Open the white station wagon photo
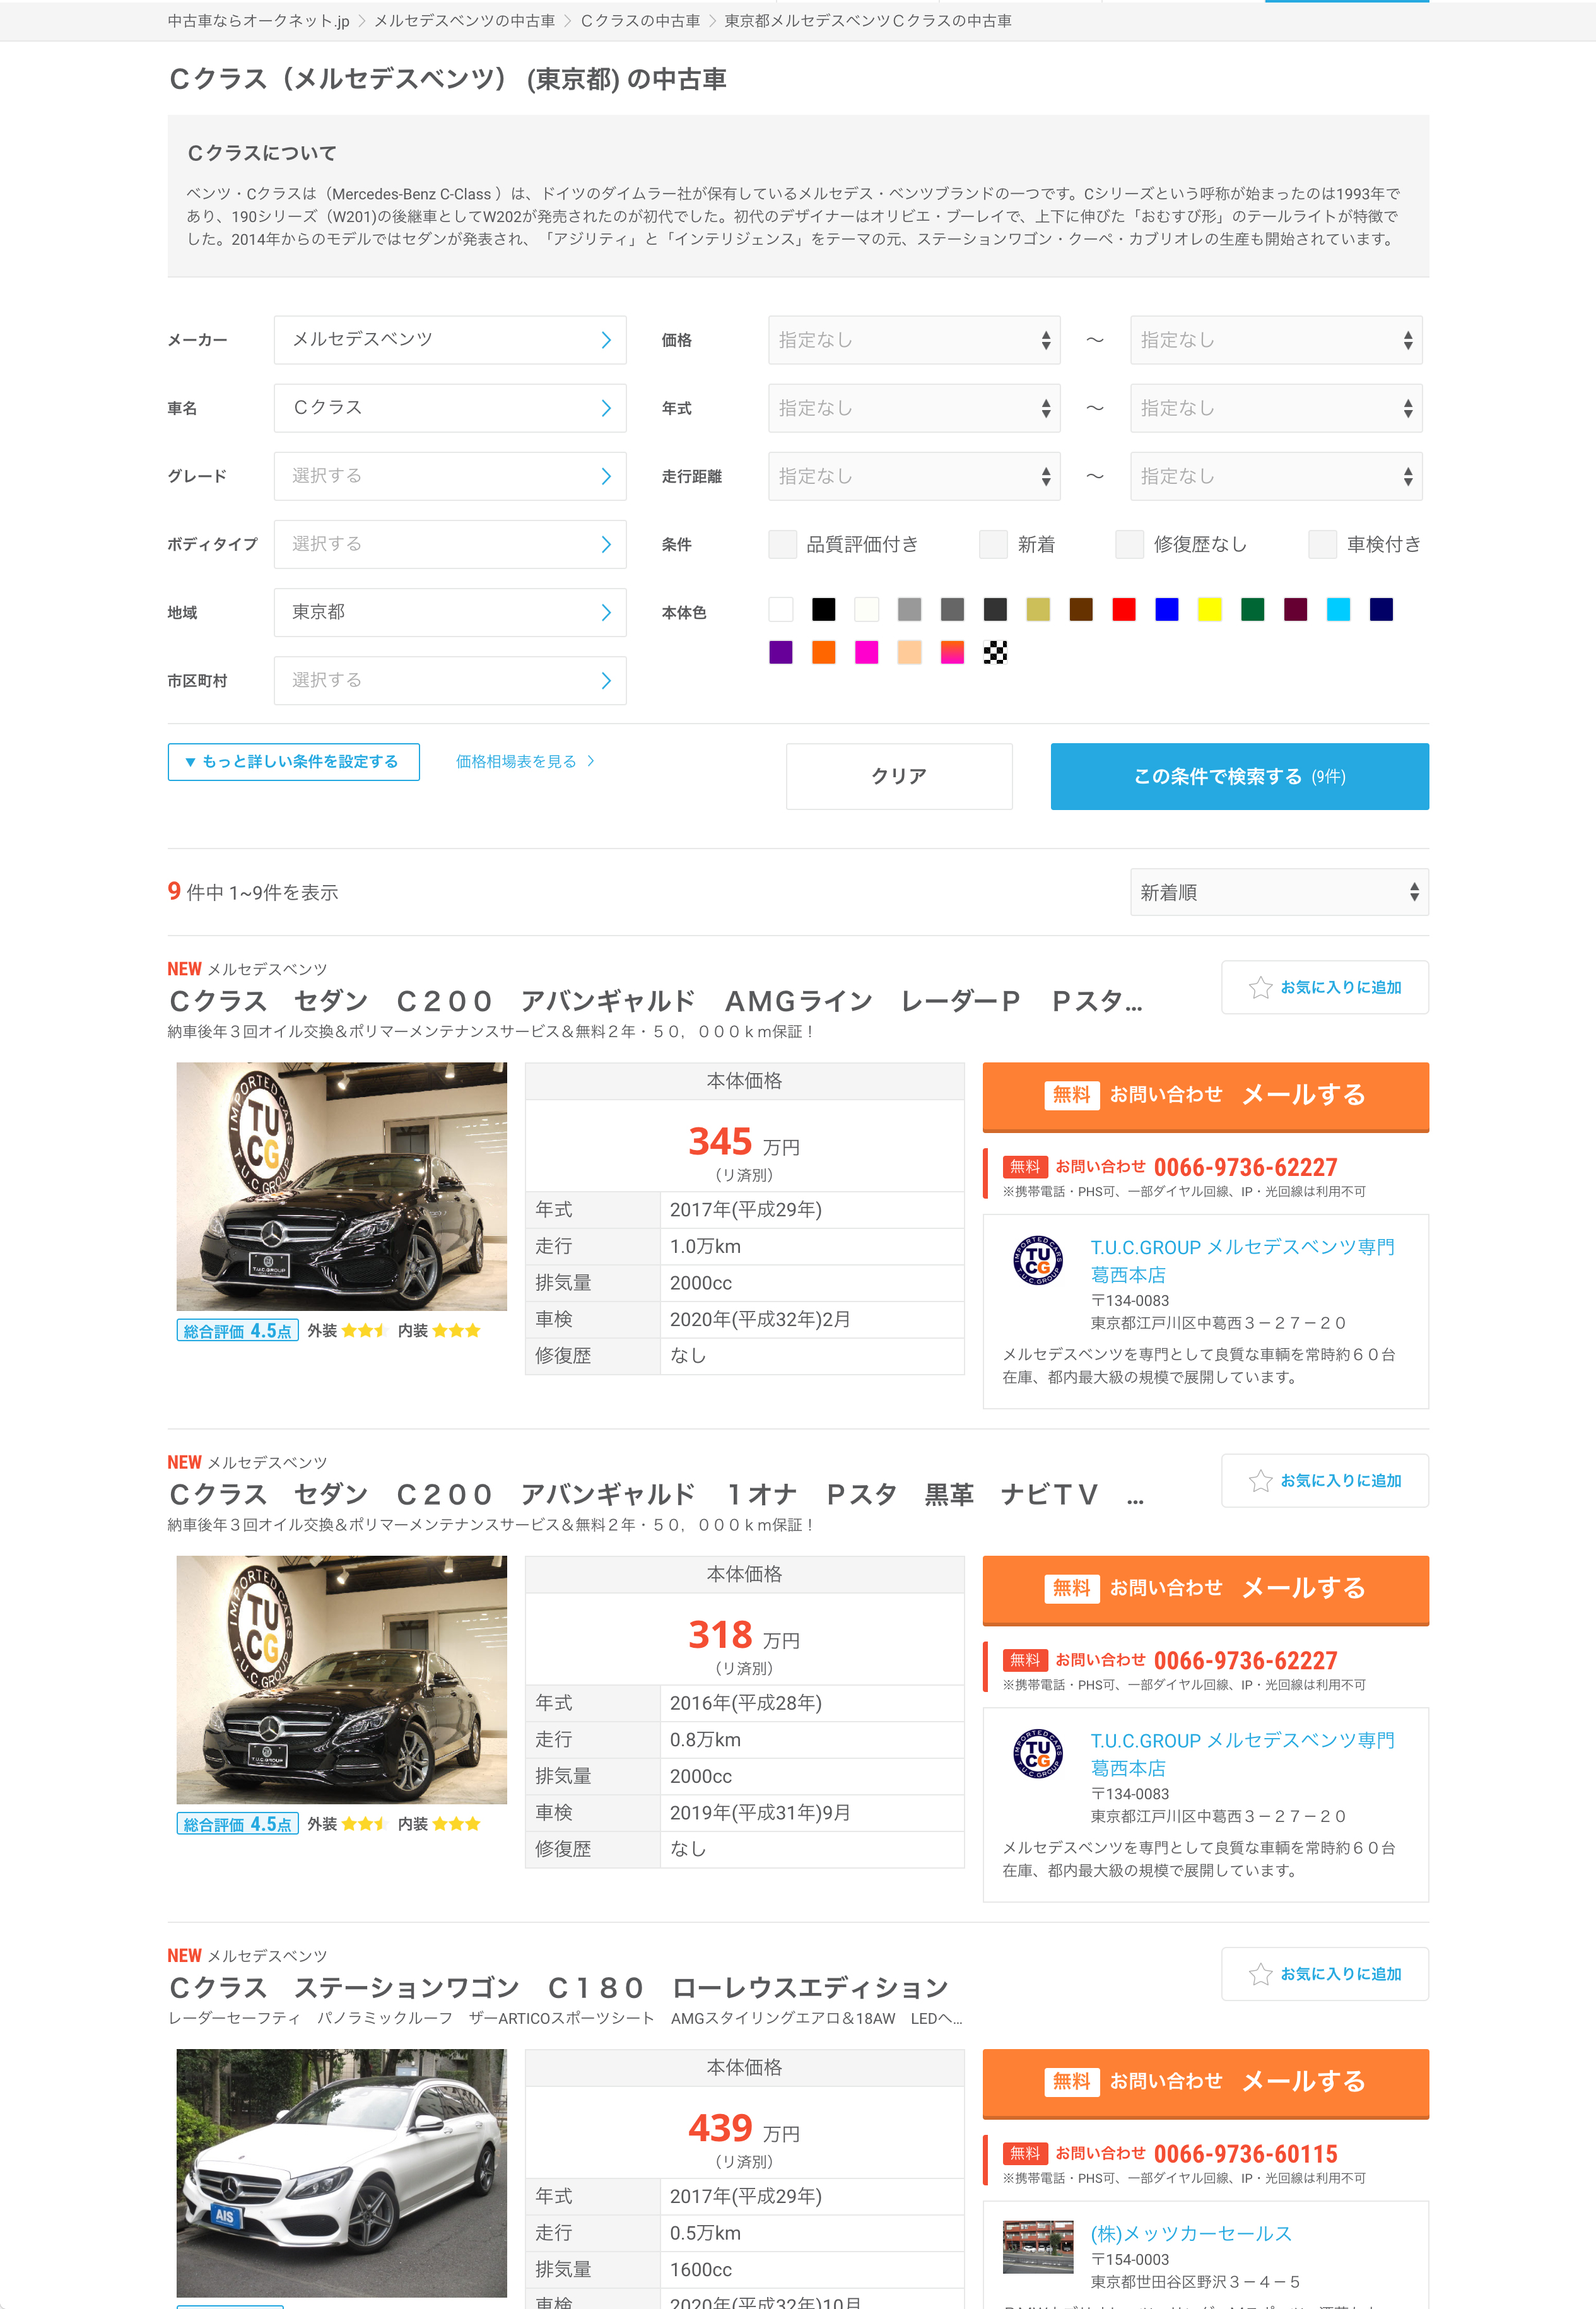 tap(342, 2172)
